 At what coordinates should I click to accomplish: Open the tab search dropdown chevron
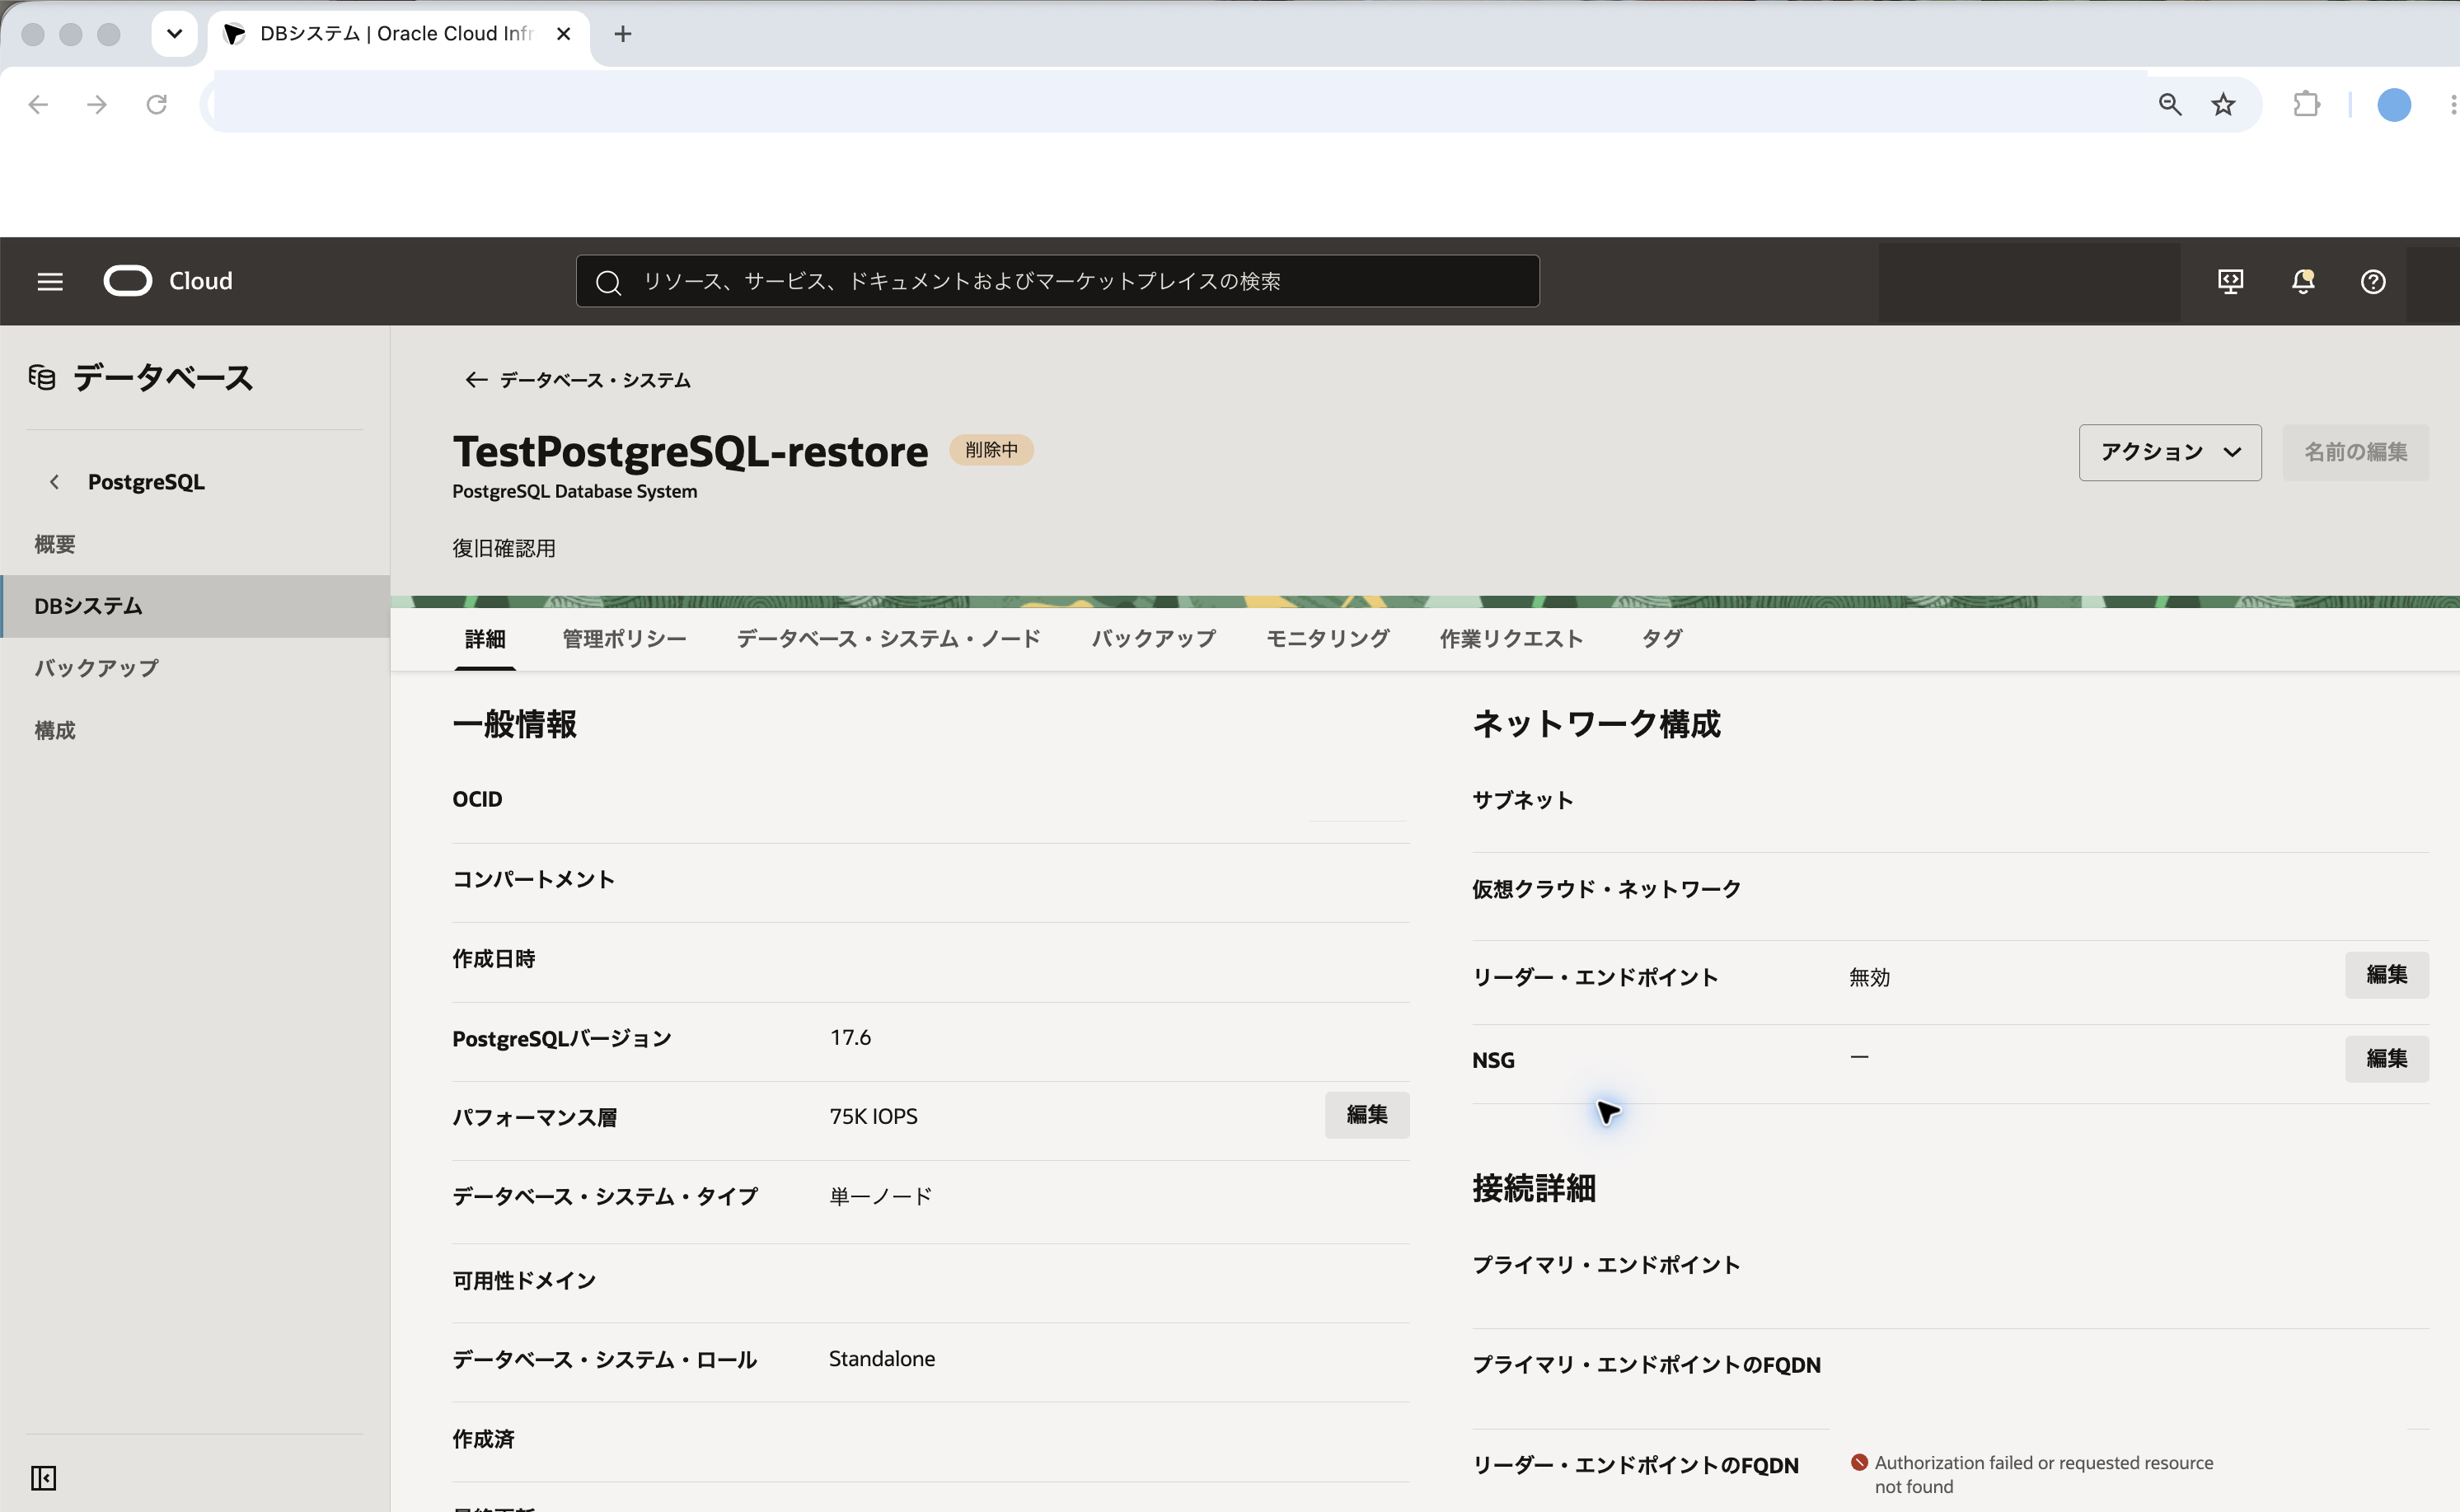tap(174, 34)
